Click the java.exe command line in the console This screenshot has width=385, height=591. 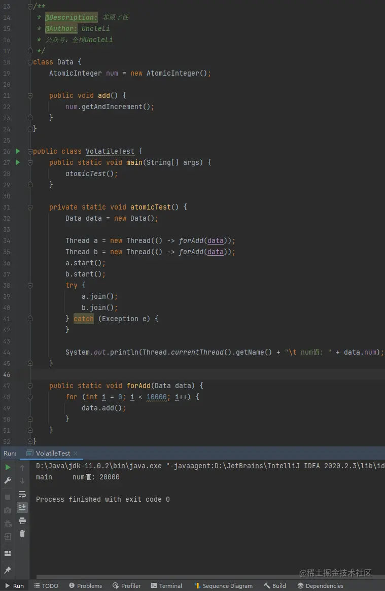(x=210, y=466)
